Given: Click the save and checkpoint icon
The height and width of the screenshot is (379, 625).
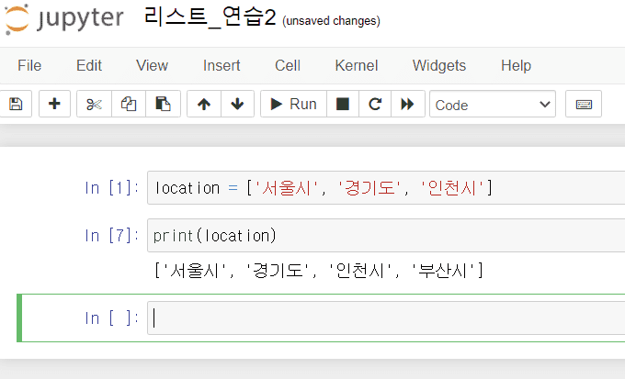Looking at the screenshot, I should click(x=16, y=105).
